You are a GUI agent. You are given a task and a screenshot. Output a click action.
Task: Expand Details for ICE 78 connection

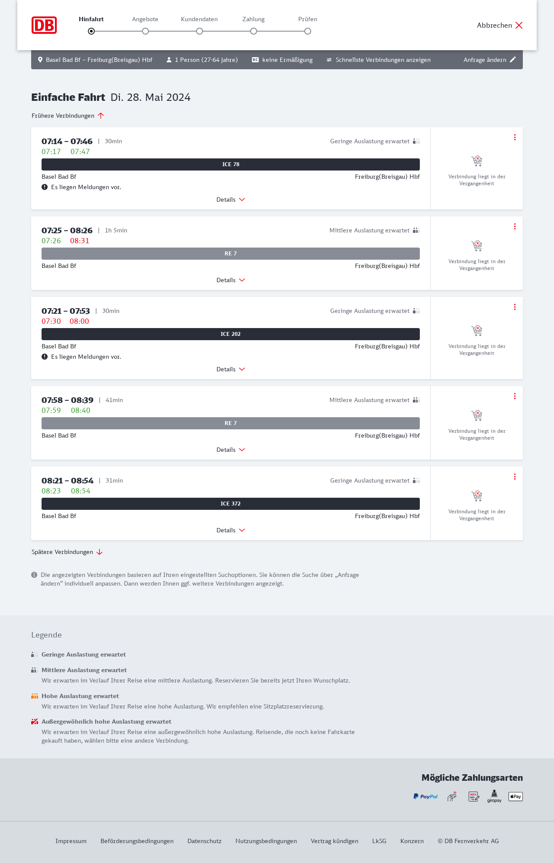[231, 200]
